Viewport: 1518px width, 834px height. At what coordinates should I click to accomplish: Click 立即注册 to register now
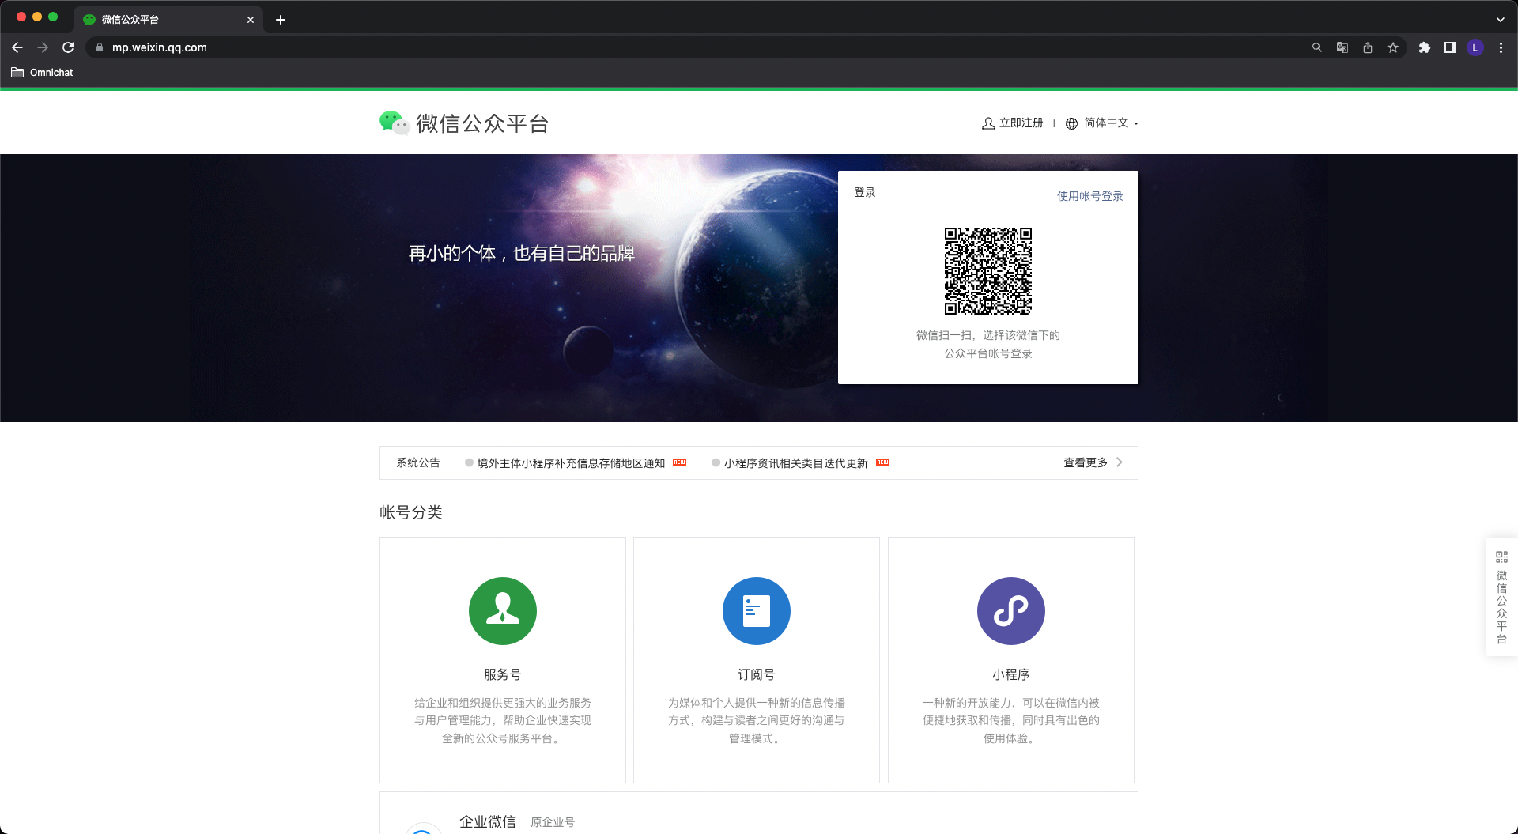[1013, 123]
